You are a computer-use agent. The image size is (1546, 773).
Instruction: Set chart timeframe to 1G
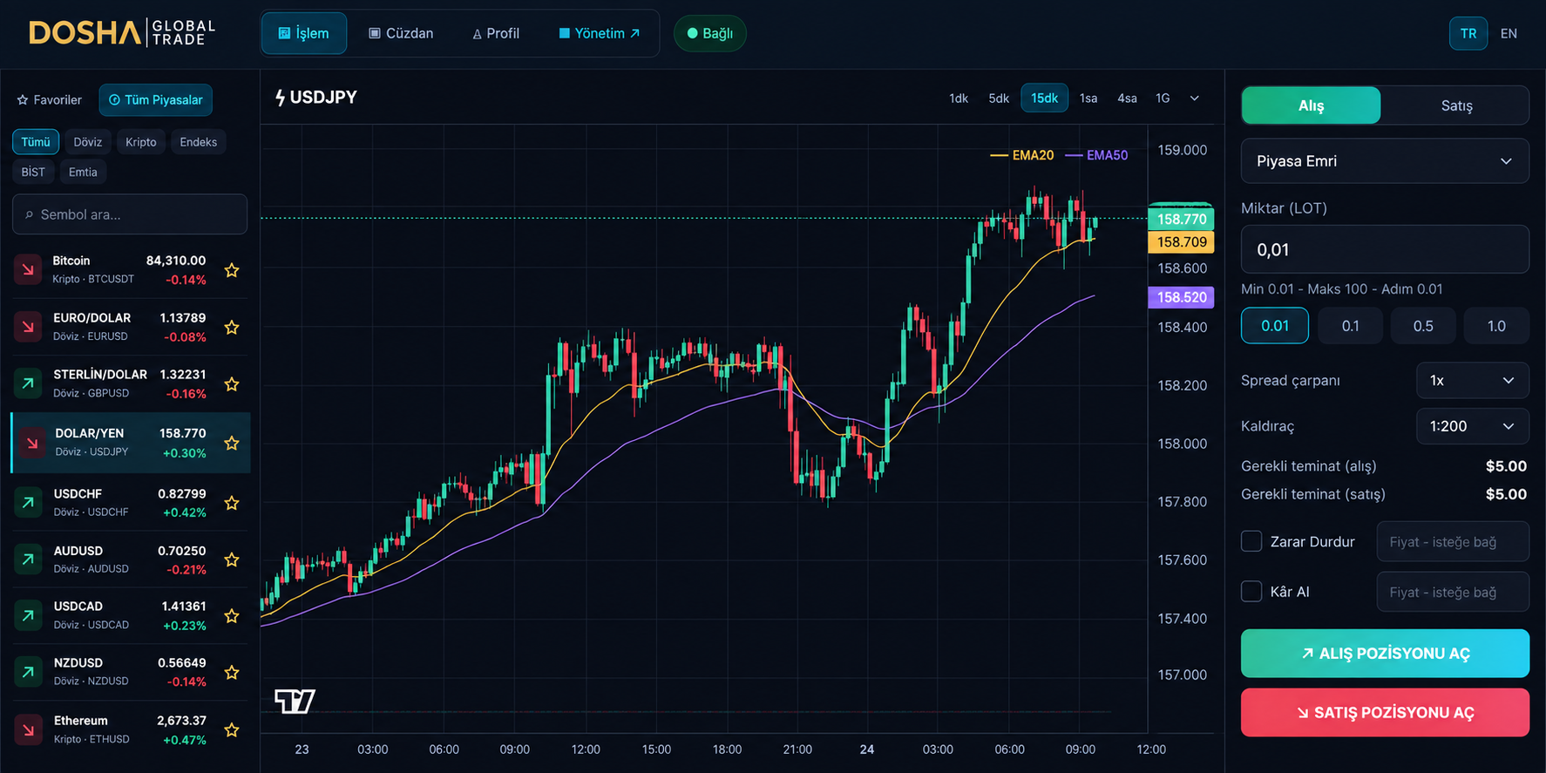1163,98
